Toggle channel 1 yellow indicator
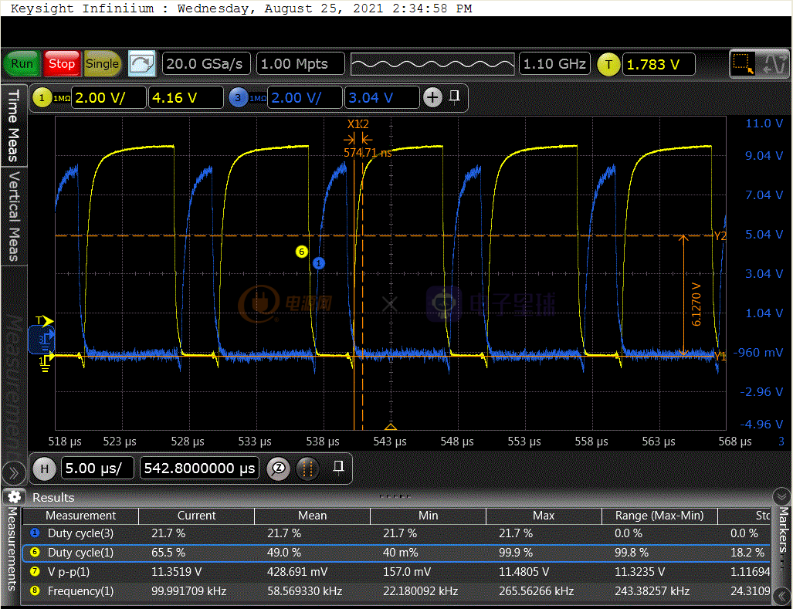Image resolution: width=793 pixels, height=609 pixels. [41, 98]
